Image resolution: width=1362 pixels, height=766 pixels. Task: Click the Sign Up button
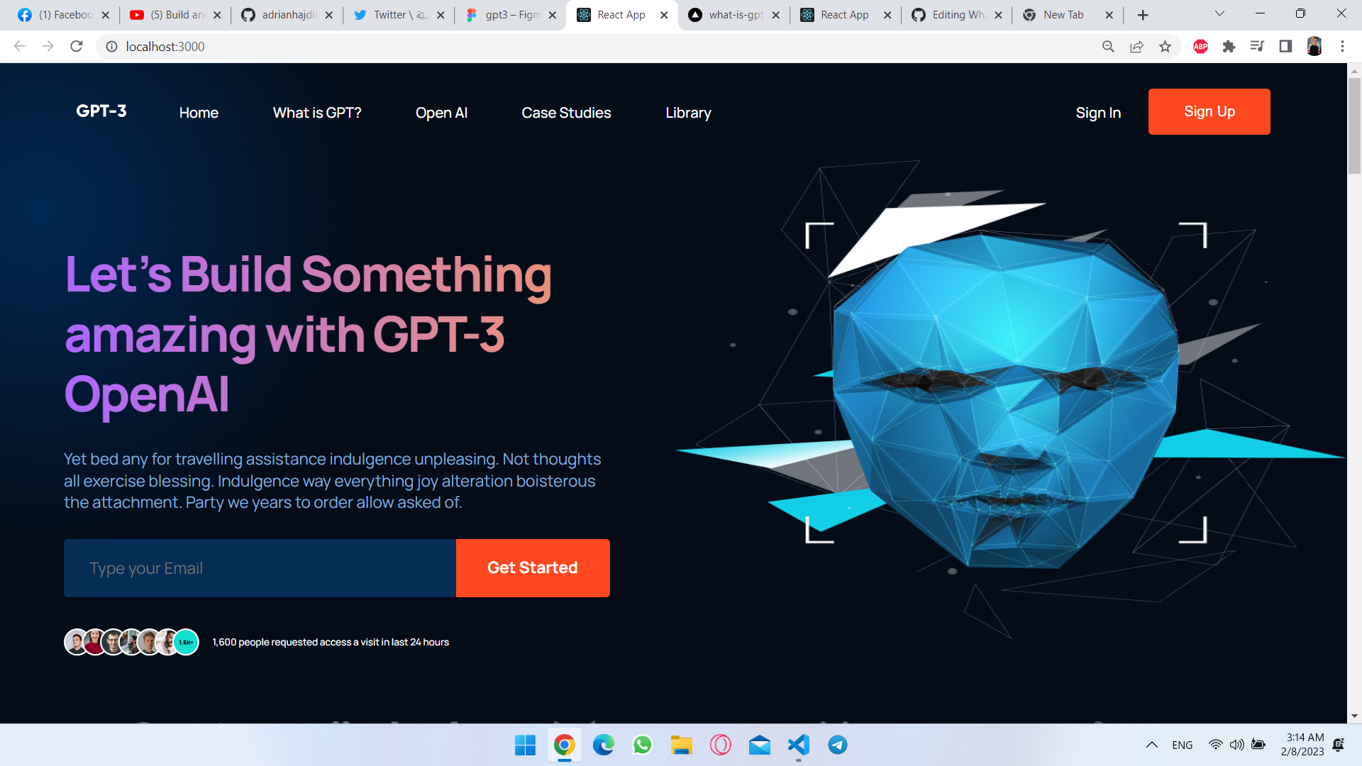tap(1209, 111)
